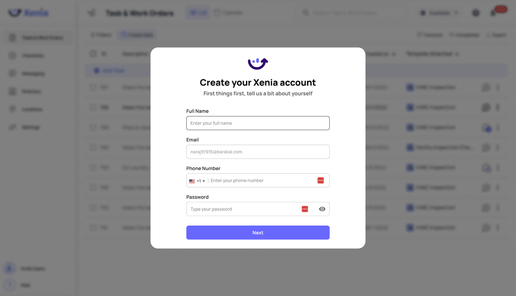
Task: Check the checkbox on the first task row
Action: point(93,87)
